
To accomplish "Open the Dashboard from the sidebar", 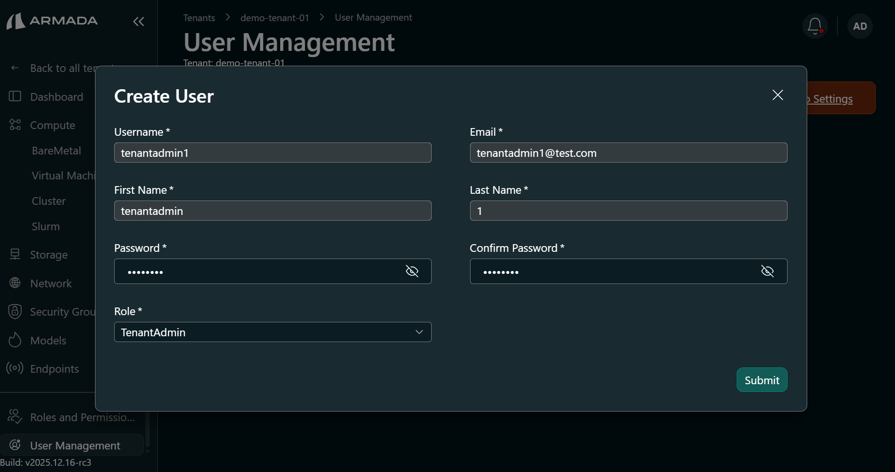I will [56, 96].
